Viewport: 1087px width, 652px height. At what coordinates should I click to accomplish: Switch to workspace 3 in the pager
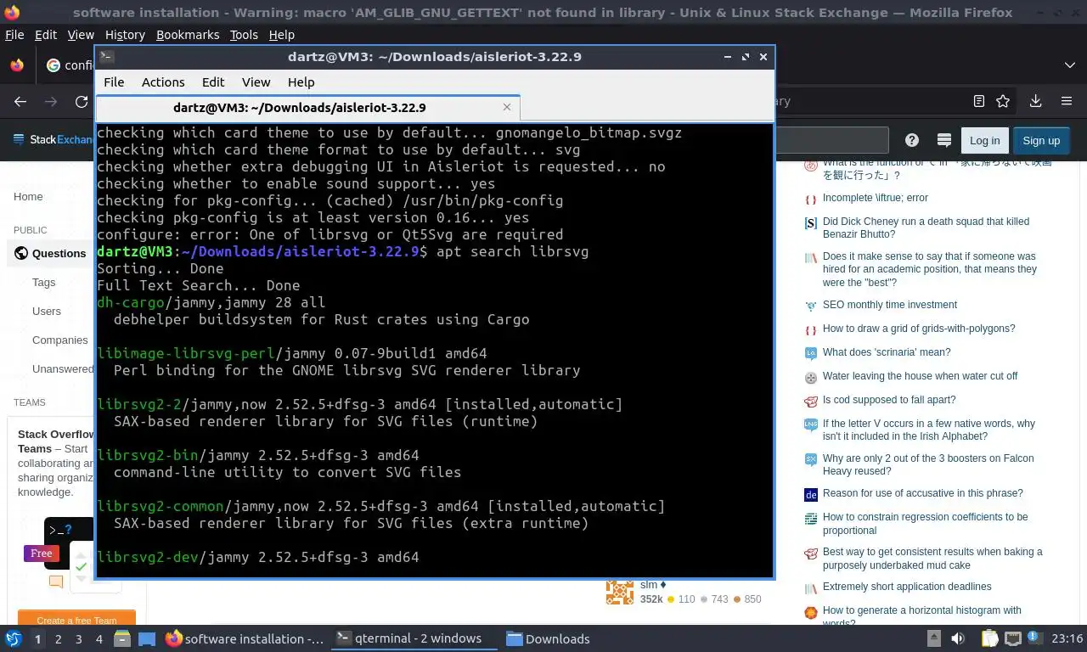(x=79, y=639)
